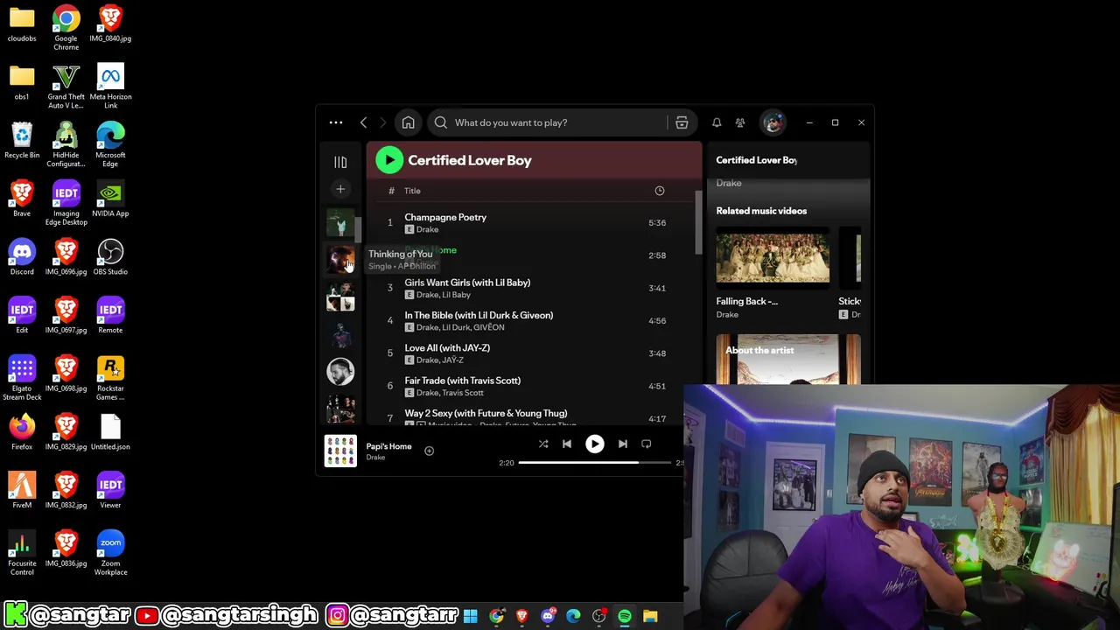This screenshot has height=630, width=1120.
Task: Open the Focusrite Control desktop shortcut
Action: (22, 553)
